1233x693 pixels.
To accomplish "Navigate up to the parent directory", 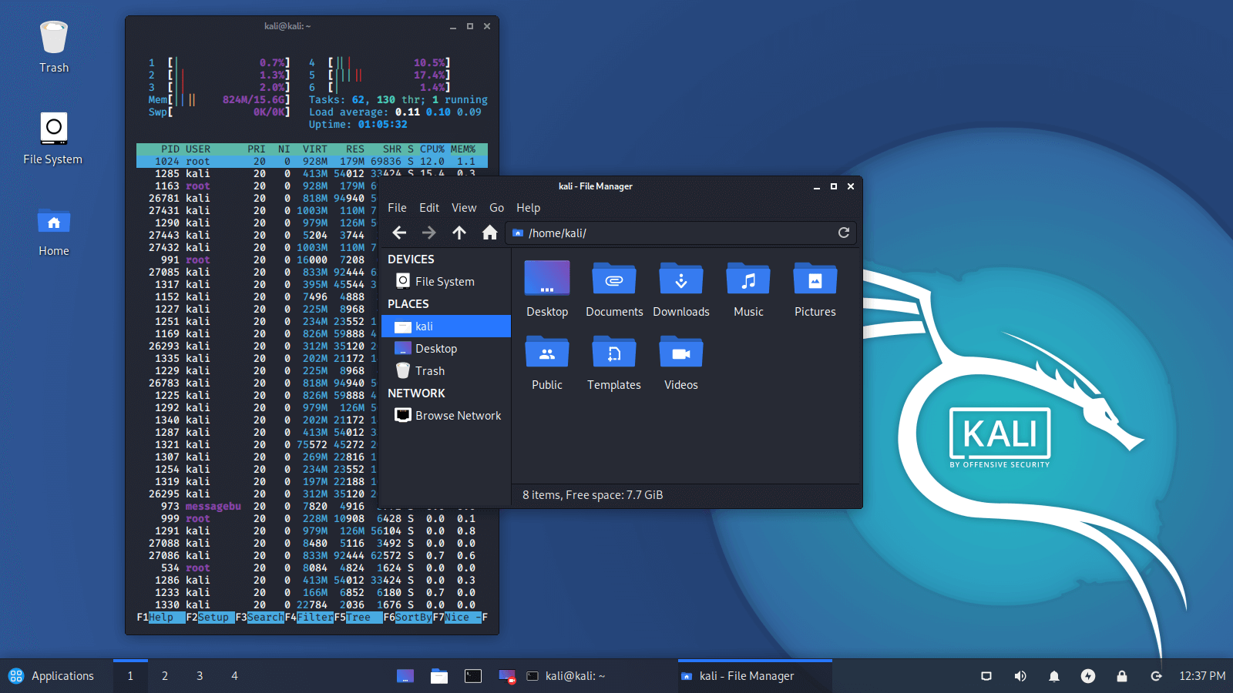I will (x=459, y=233).
